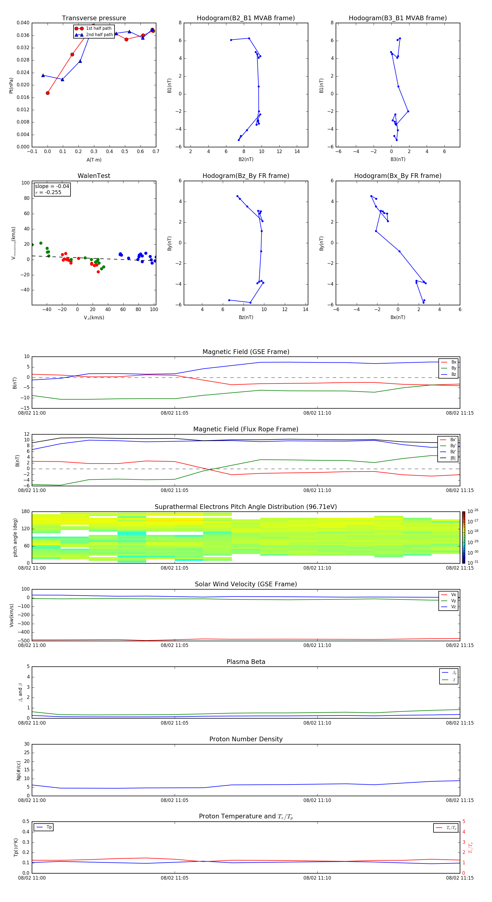The width and height of the screenshot is (492, 902).
Task: Click the Transverse pressure plot title
Action: point(94,18)
